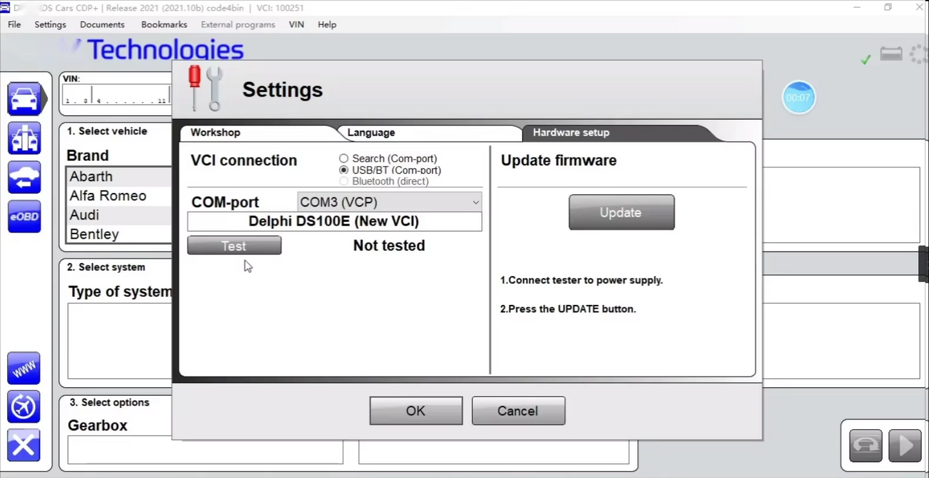Open the Bookmarks menu

[x=164, y=24]
